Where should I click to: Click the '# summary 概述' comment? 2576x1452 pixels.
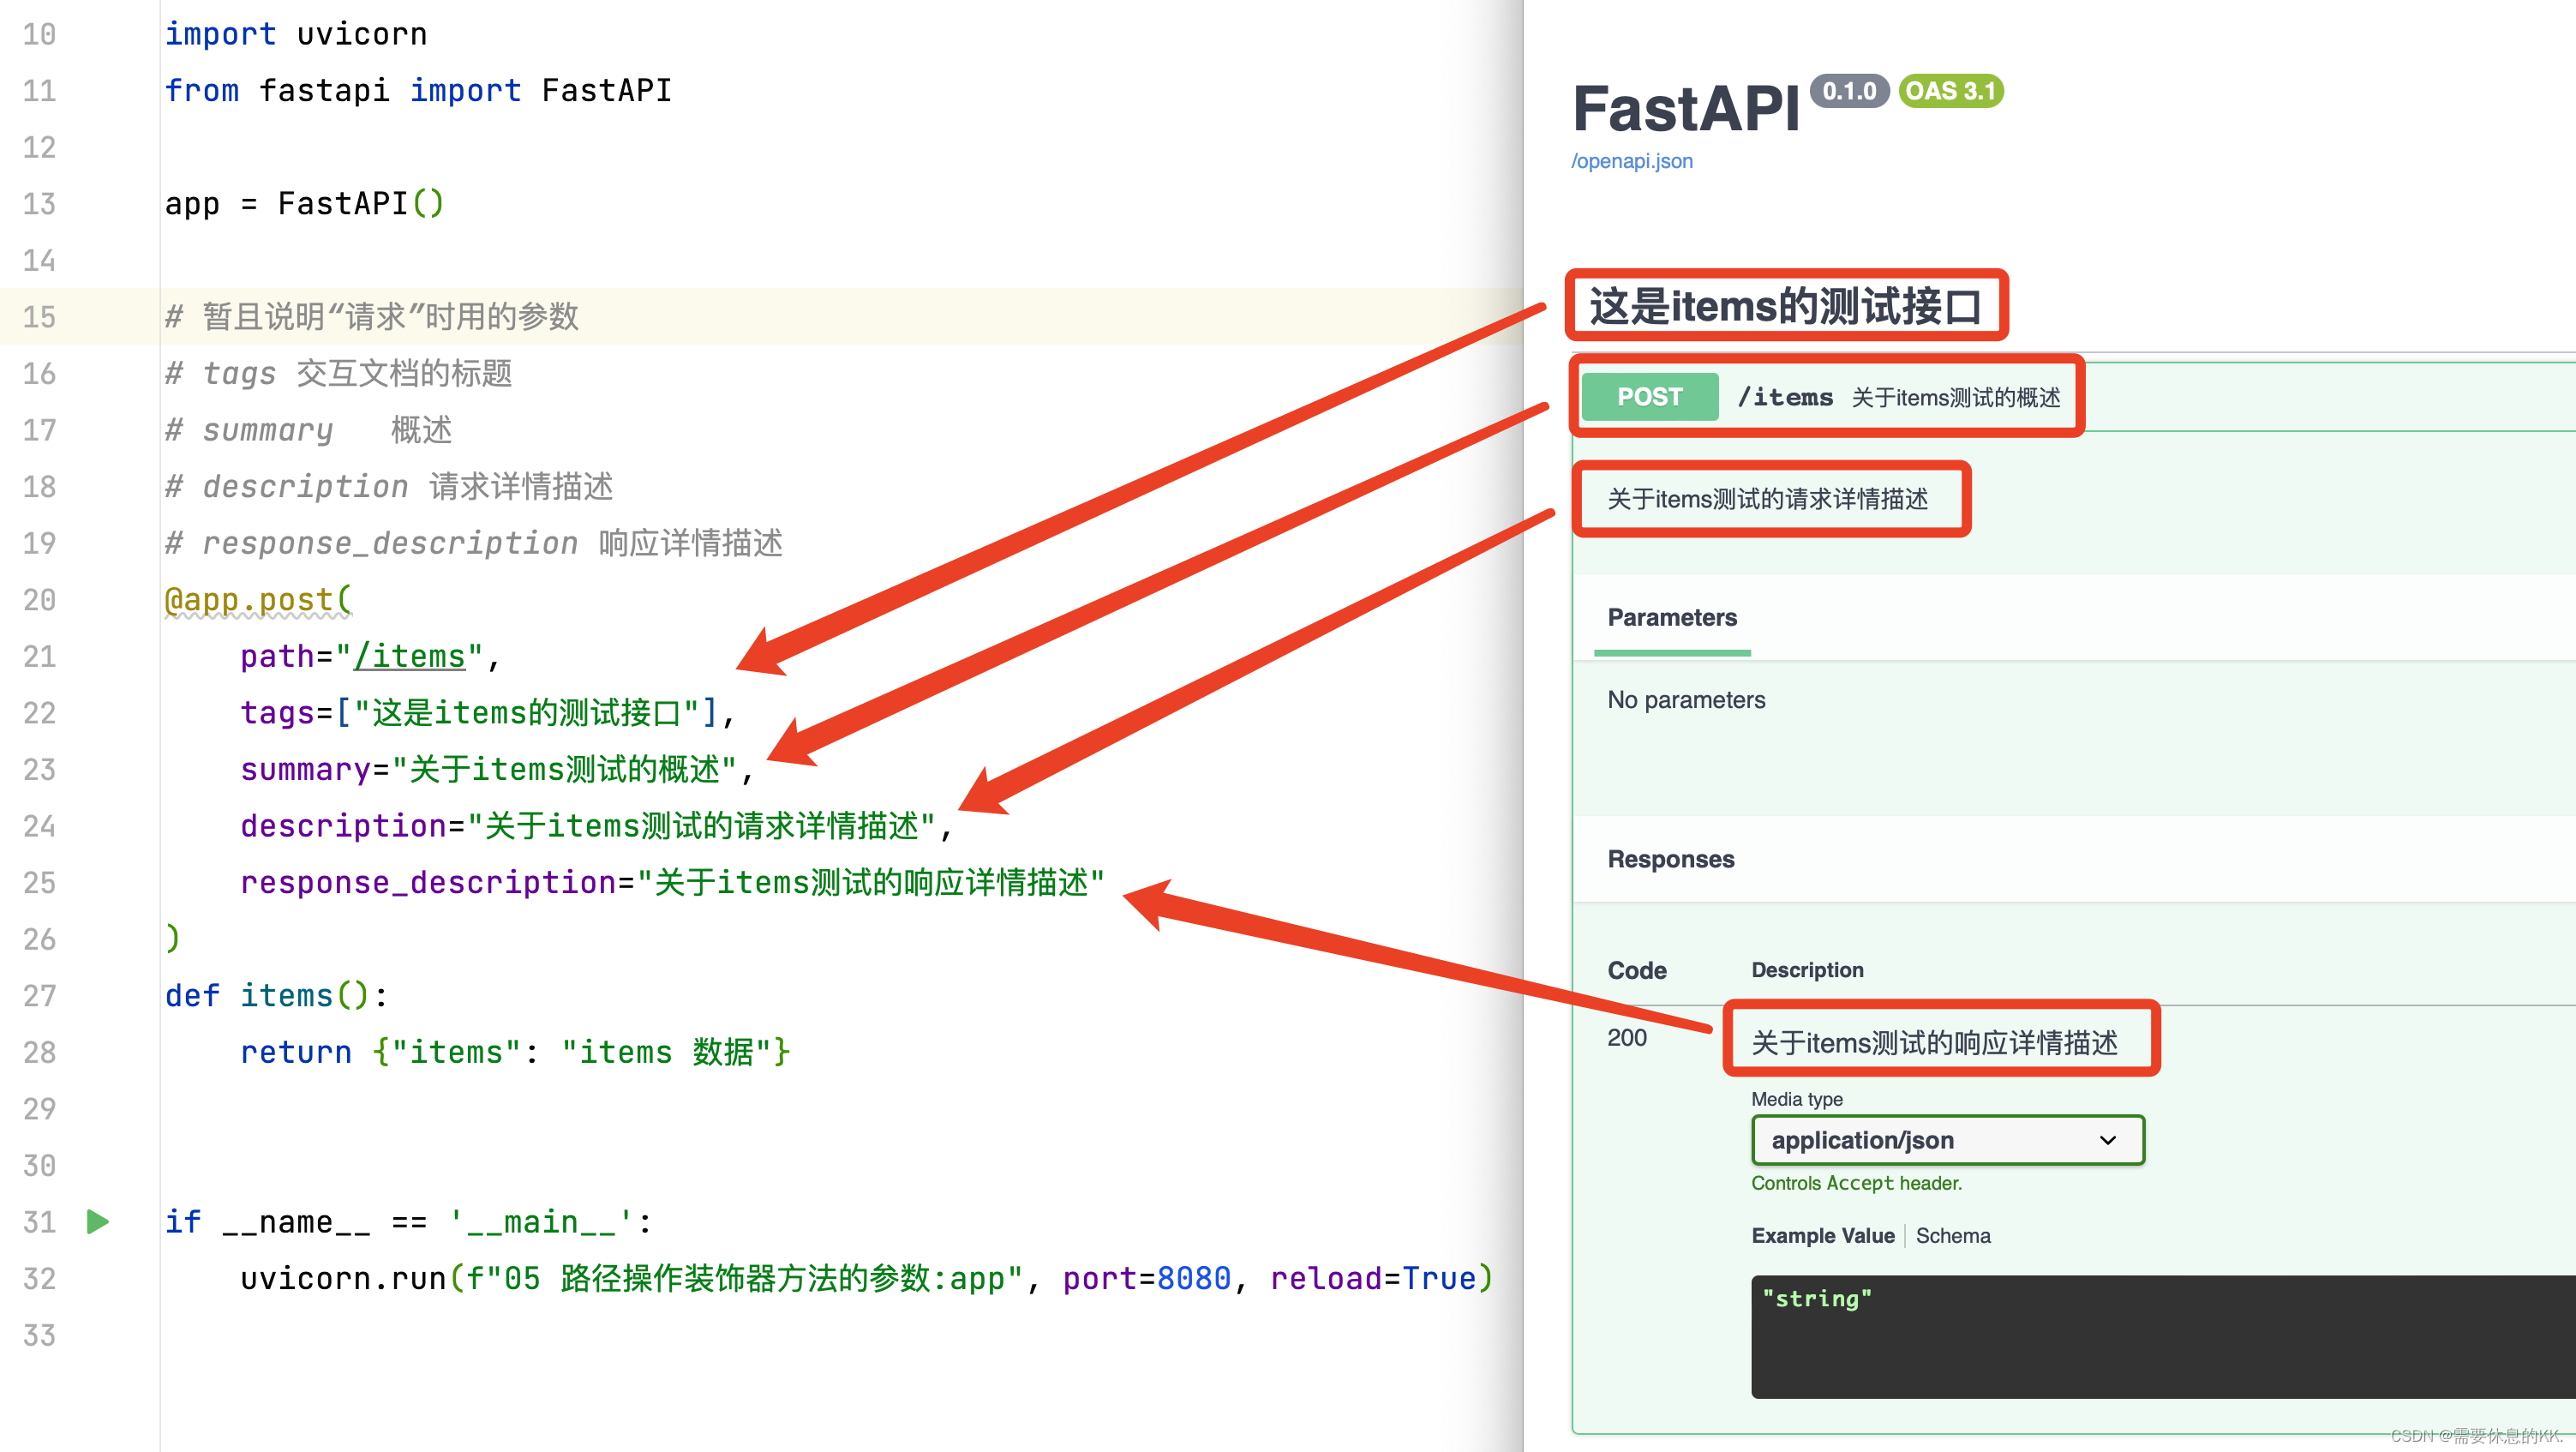click(x=308, y=431)
